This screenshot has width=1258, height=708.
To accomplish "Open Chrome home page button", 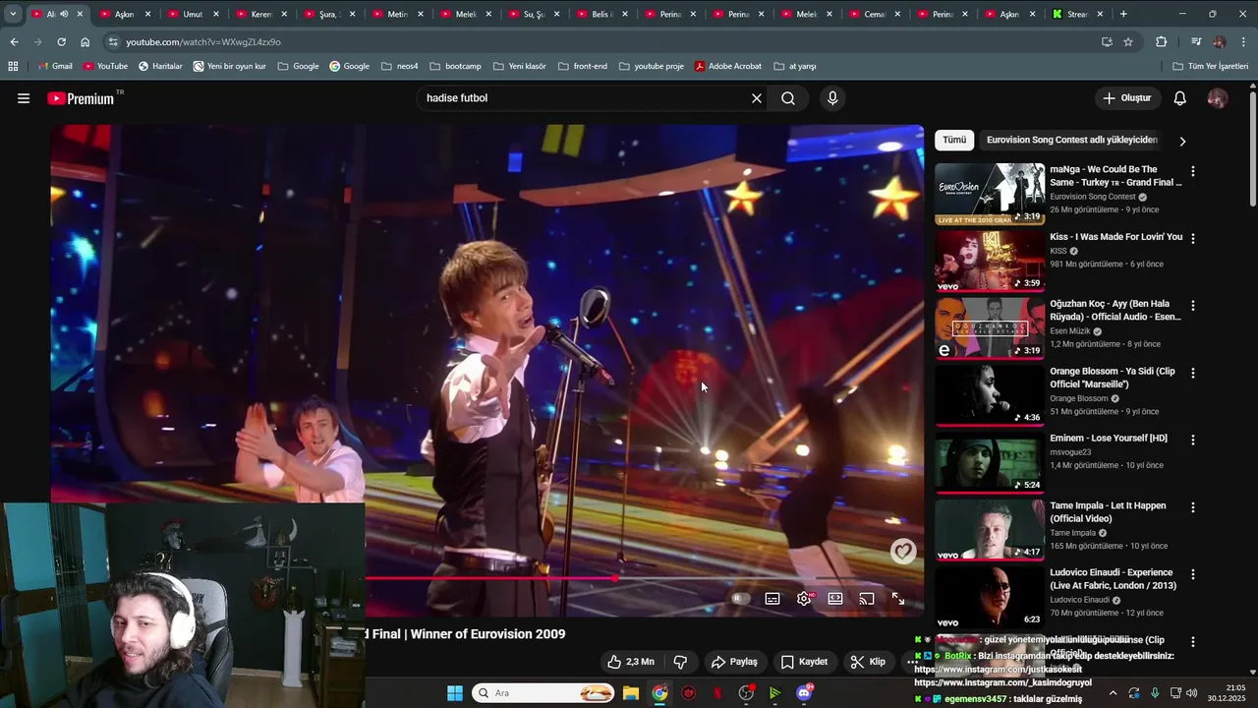I will 85,42.
